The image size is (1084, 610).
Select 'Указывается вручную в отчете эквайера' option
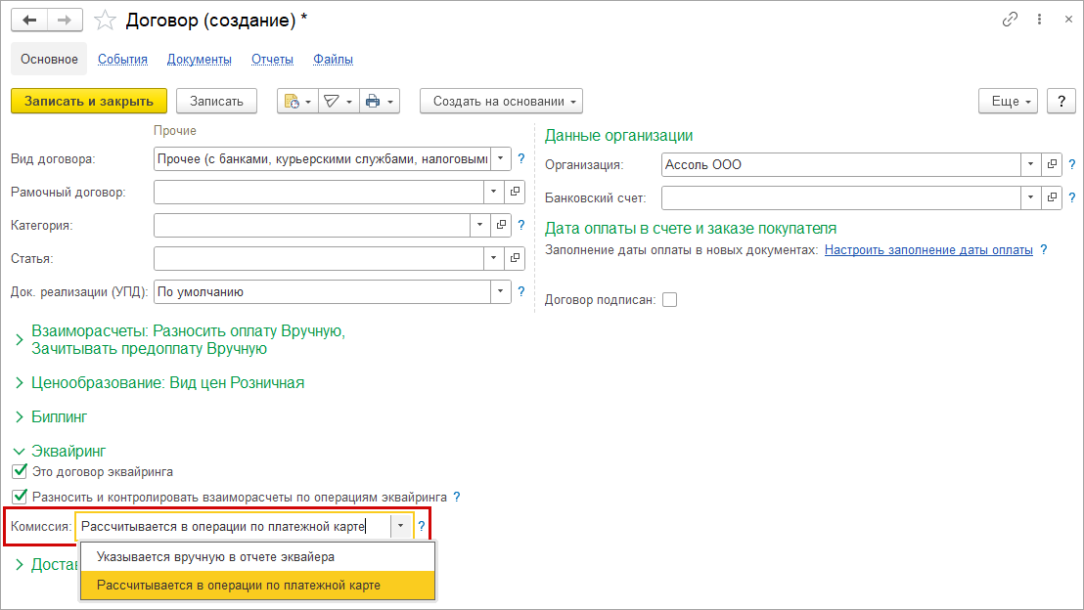pos(215,557)
